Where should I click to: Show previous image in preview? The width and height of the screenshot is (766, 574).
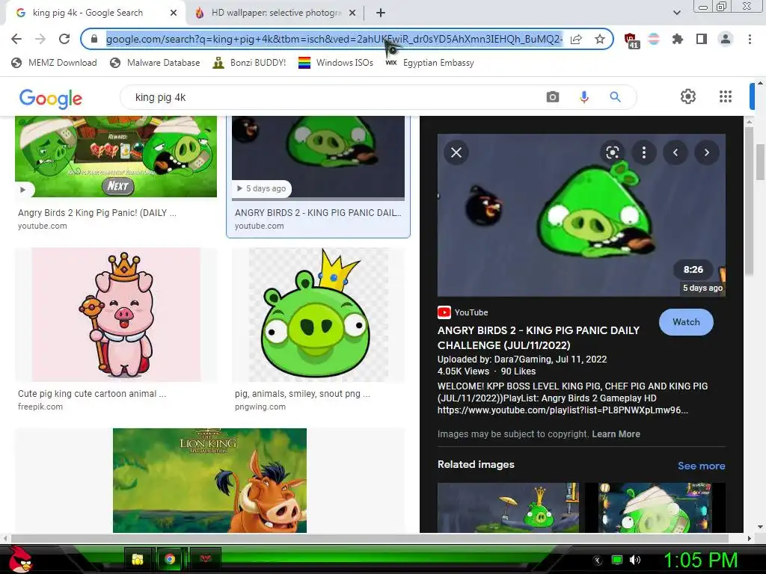pyautogui.click(x=675, y=152)
